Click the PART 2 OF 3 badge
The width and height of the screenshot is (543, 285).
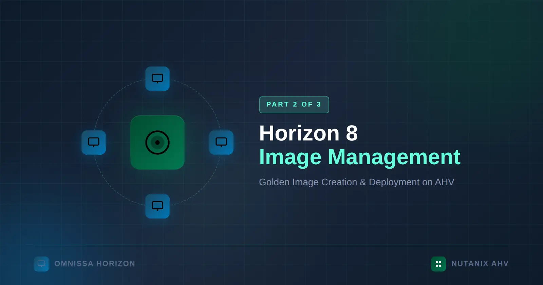(294, 104)
